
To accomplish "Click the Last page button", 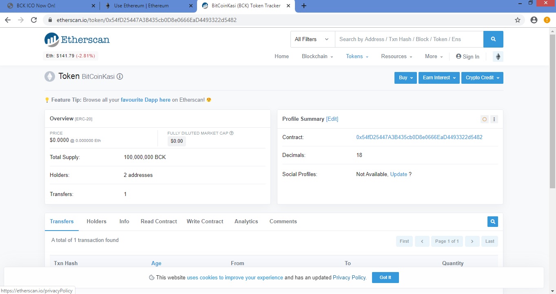I will pos(490,241).
